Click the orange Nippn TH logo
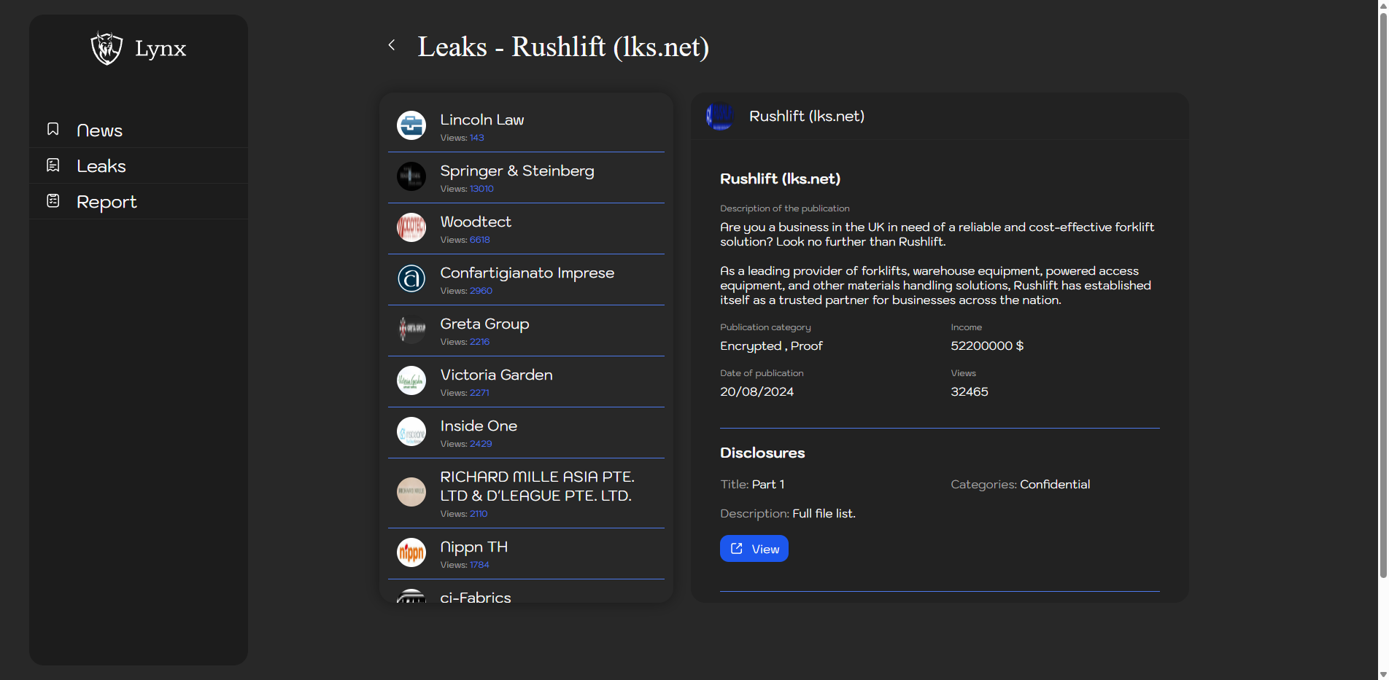Image resolution: width=1389 pixels, height=680 pixels. tap(411, 552)
